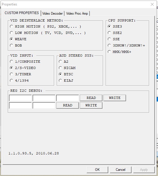Select 3DNOW!/3DNOW!+ CPU support

109,45
